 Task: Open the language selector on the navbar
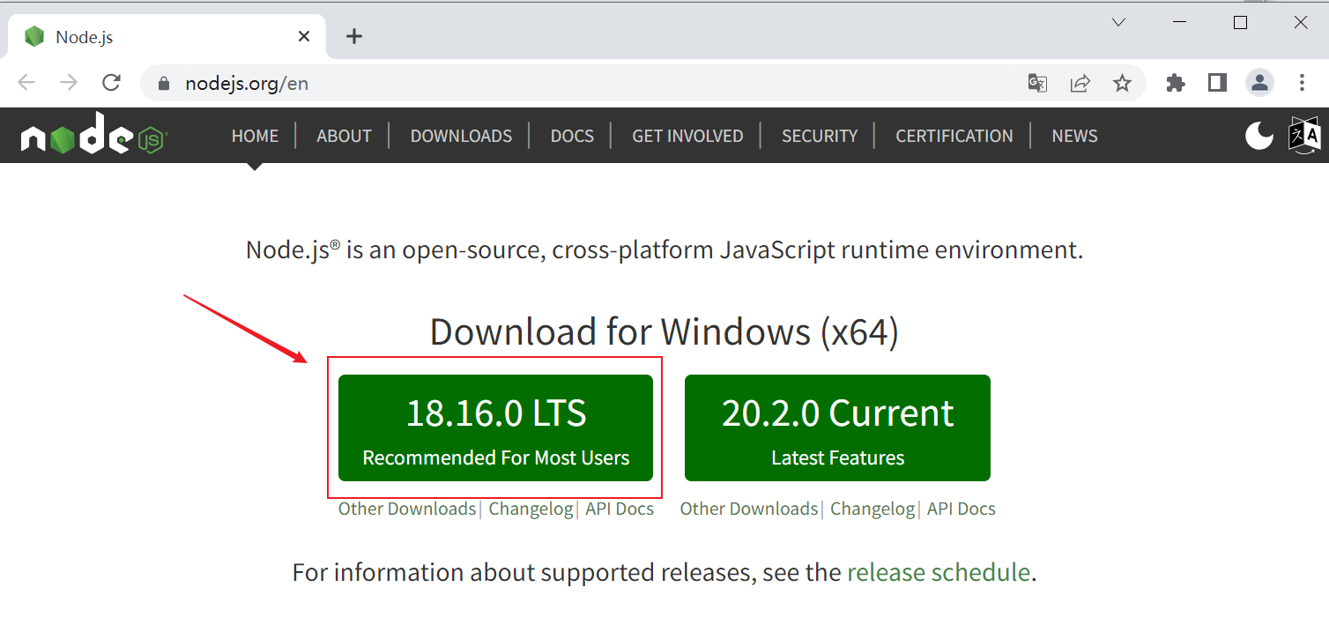click(1303, 135)
